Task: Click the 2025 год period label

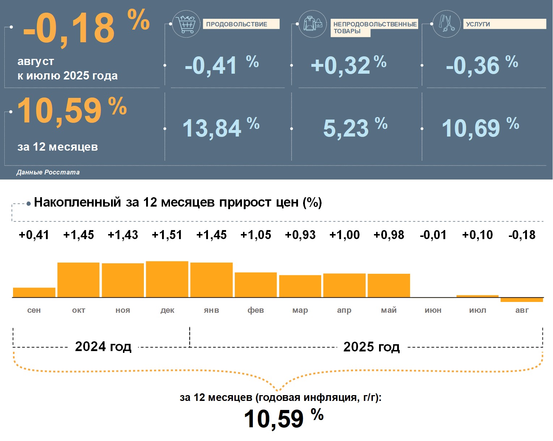Action: [371, 347]
